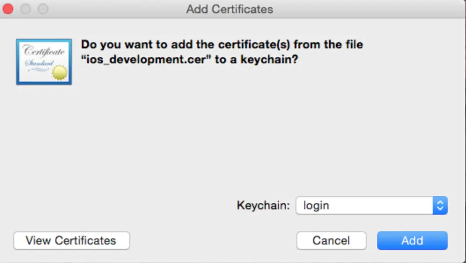467x263 pixels.
Task: Select the "login" keychain value
Action: click(x=317, y=205)
